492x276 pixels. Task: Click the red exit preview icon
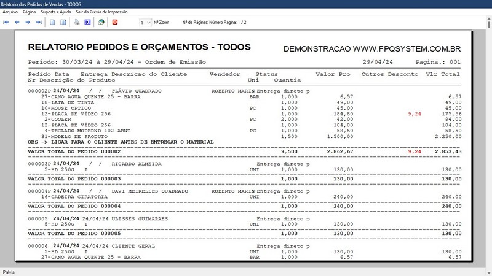coord(115,22)
